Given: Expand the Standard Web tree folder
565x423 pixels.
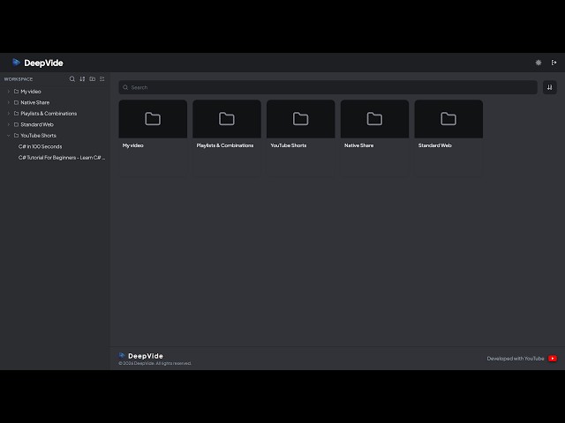Looking at the screenshot, I should (9, 124).
